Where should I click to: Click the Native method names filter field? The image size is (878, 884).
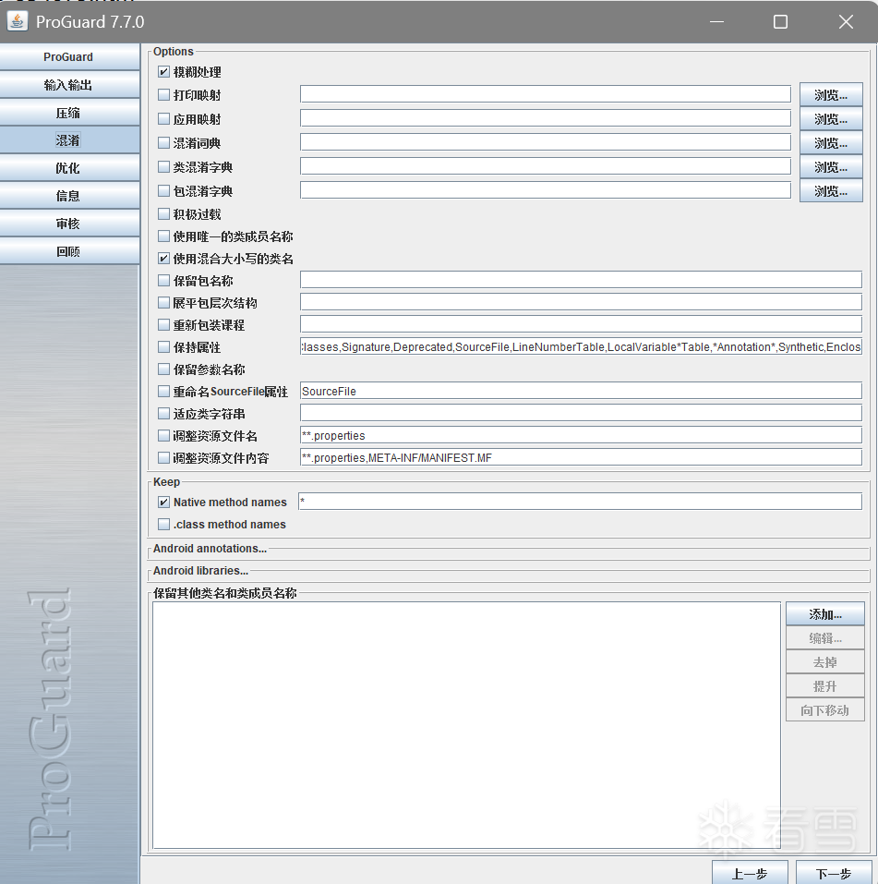coord(581,502)
